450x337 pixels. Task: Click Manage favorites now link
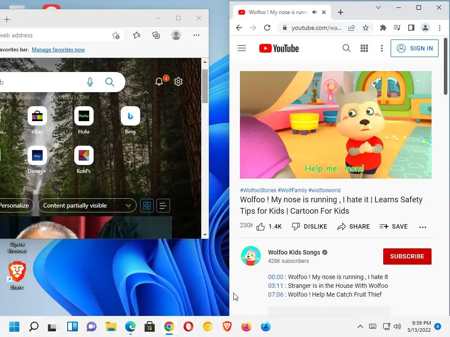58,50
